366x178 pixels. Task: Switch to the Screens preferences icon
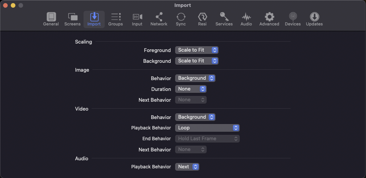[x=73, y=17]
